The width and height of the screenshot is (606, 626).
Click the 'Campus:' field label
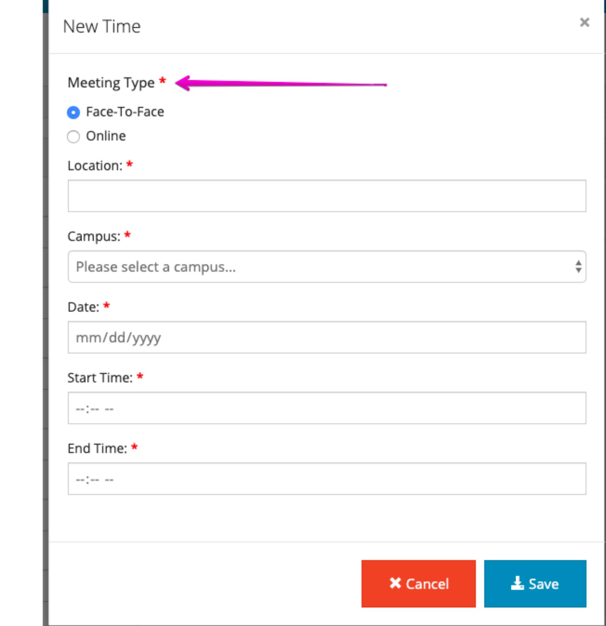(94, 237)
